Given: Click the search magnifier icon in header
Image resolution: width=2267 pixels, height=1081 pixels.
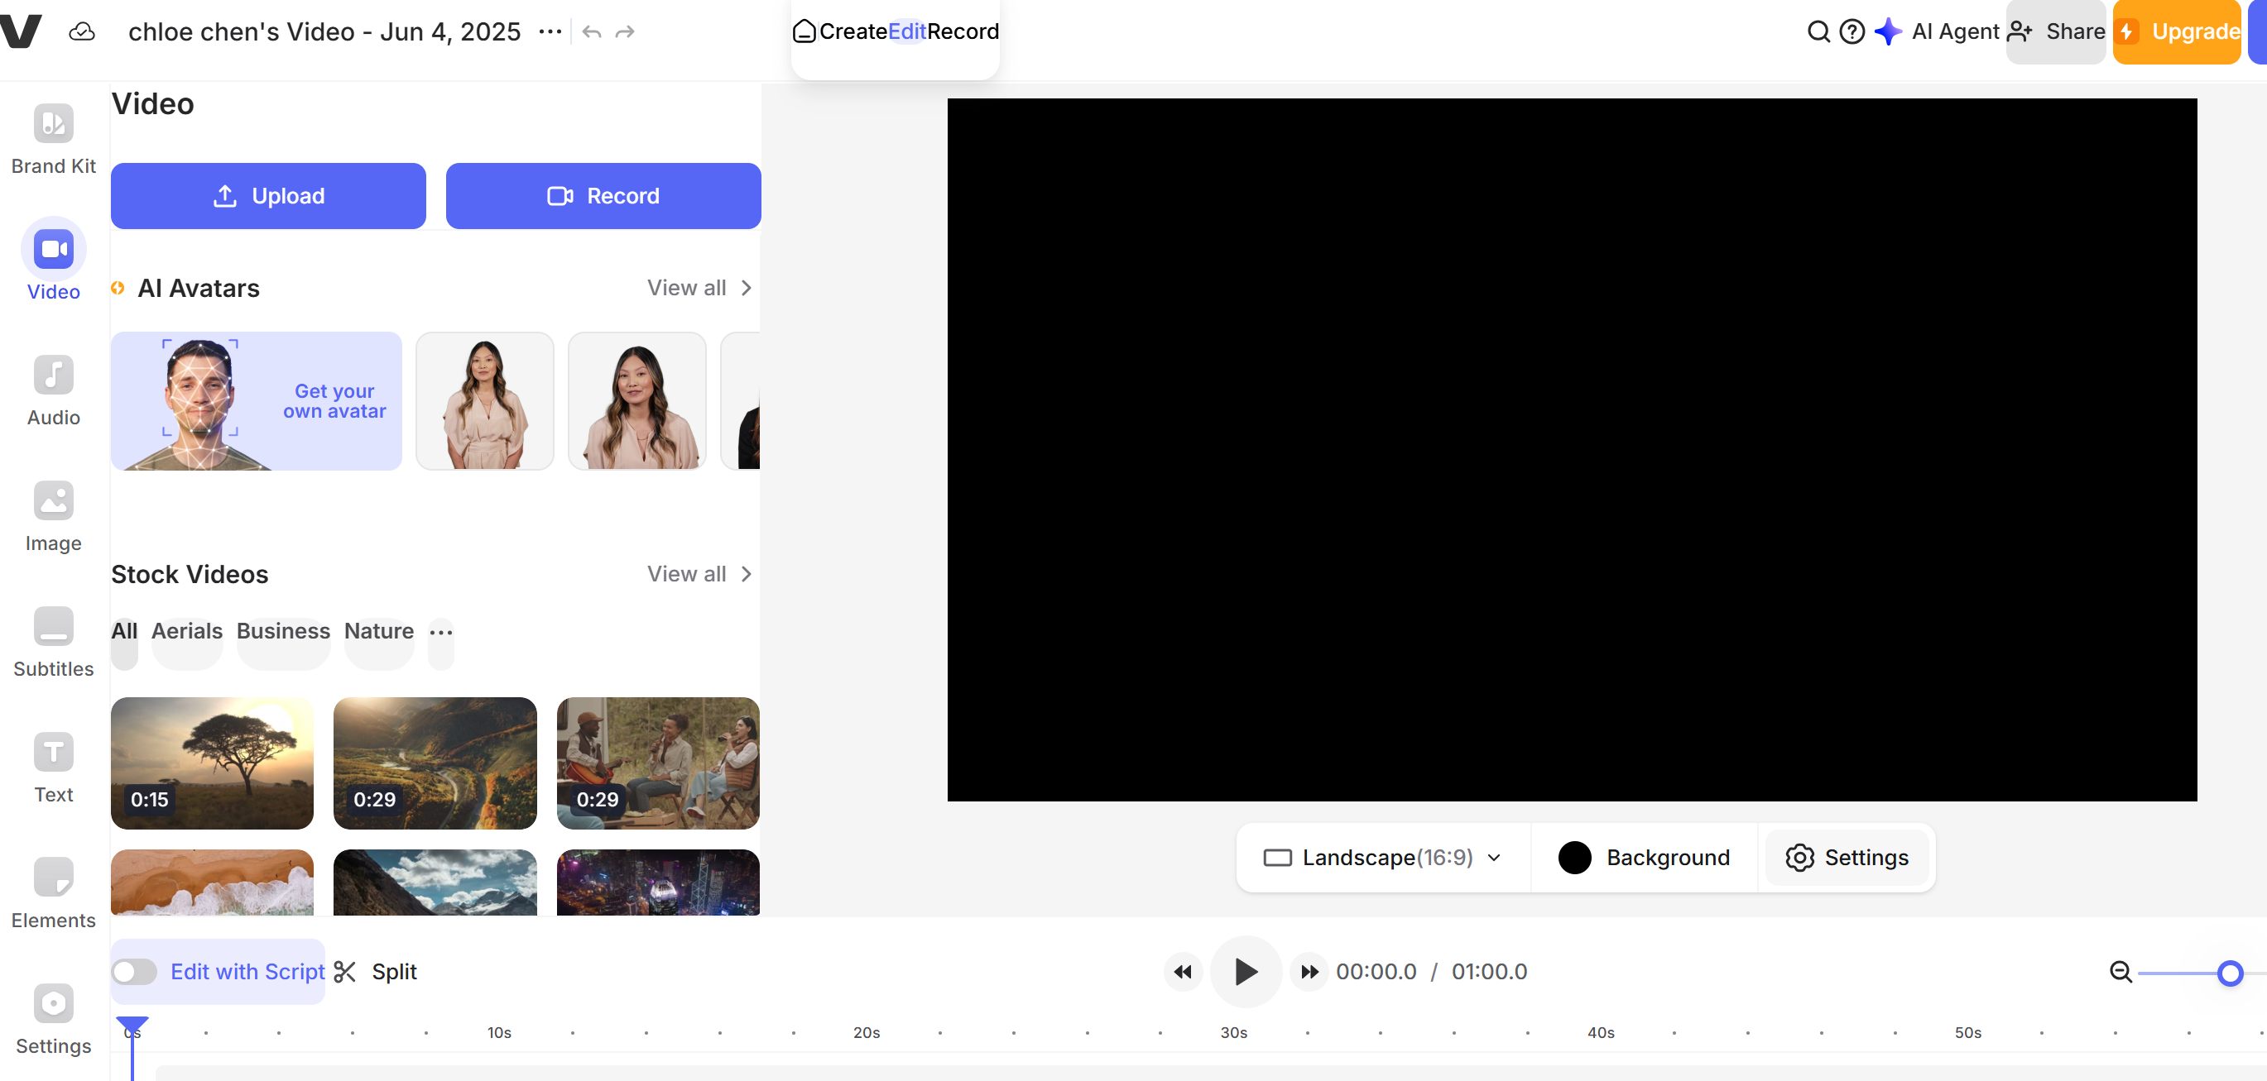Looking at the screenshot, I should click(1818, 32).
